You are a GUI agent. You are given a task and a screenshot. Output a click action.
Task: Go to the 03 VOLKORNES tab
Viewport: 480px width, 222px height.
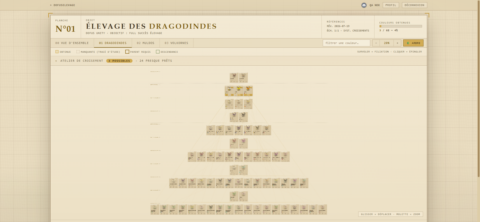coord(176,43)
